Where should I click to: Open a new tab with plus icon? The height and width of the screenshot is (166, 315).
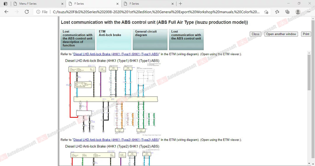(181, 3)
